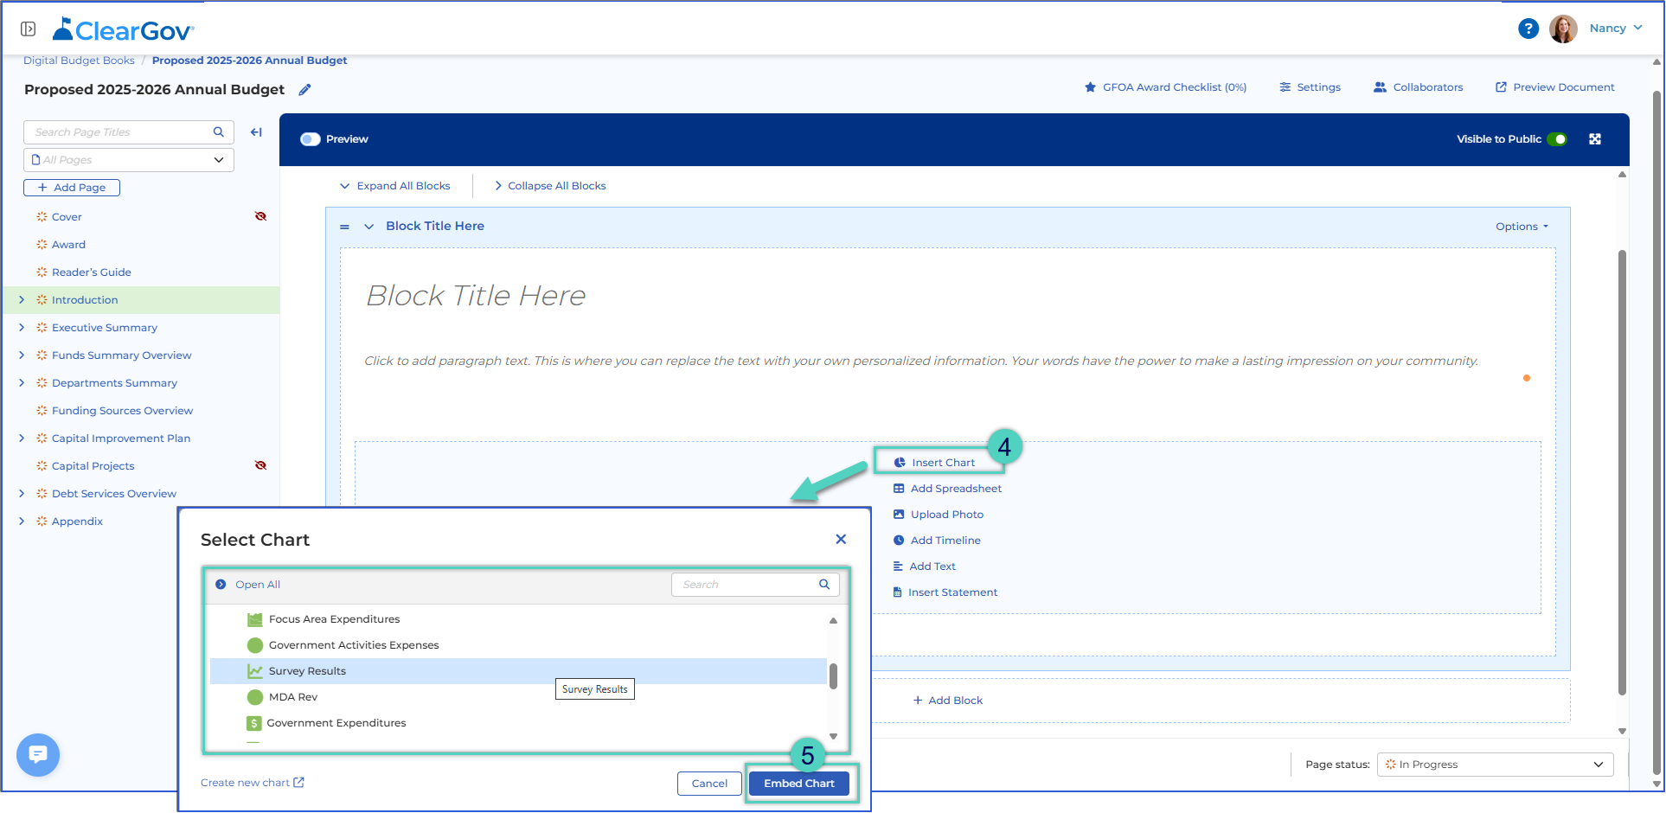Open the Create new chart link
Screen dimensions: 1666x813
[x=252, y=783]
